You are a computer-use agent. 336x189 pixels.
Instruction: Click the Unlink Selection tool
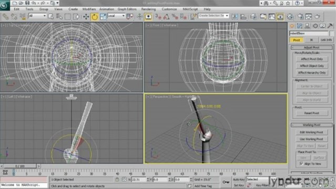14,16
